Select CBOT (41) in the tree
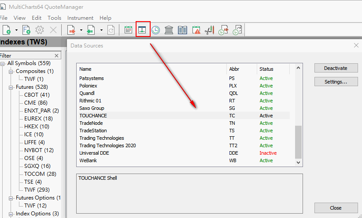The image size is (362, 218). click(37, 95)
